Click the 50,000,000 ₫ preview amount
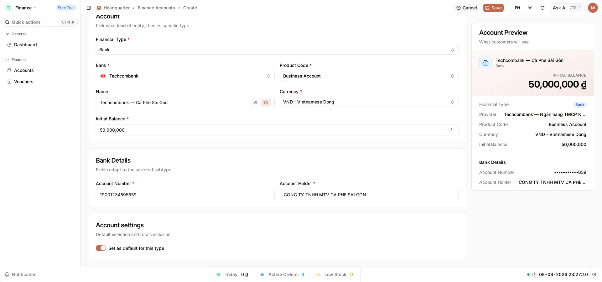The width and height of the screenshot is (602, 282). pos(557,84)
